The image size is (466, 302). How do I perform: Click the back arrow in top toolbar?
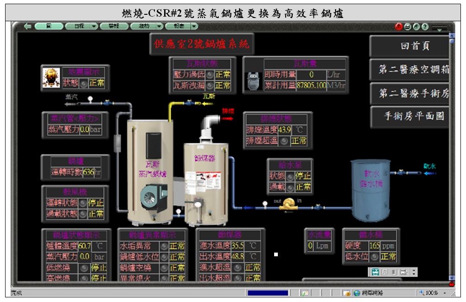(27, 26)
